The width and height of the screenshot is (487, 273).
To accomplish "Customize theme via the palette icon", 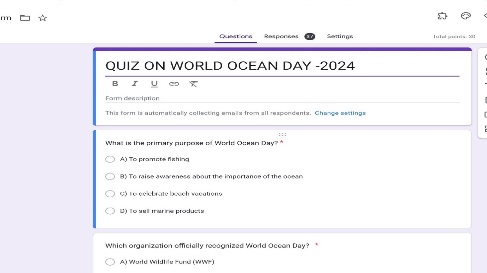I will pyautogui.click(x=465, y=16).
